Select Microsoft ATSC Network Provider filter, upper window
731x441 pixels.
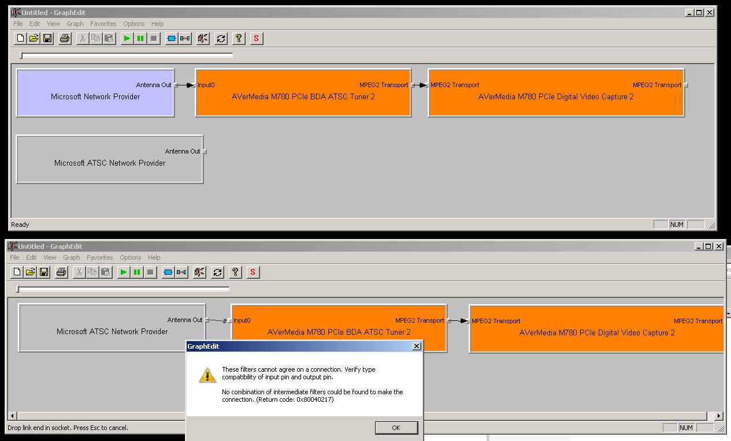(x=110, y=159)
